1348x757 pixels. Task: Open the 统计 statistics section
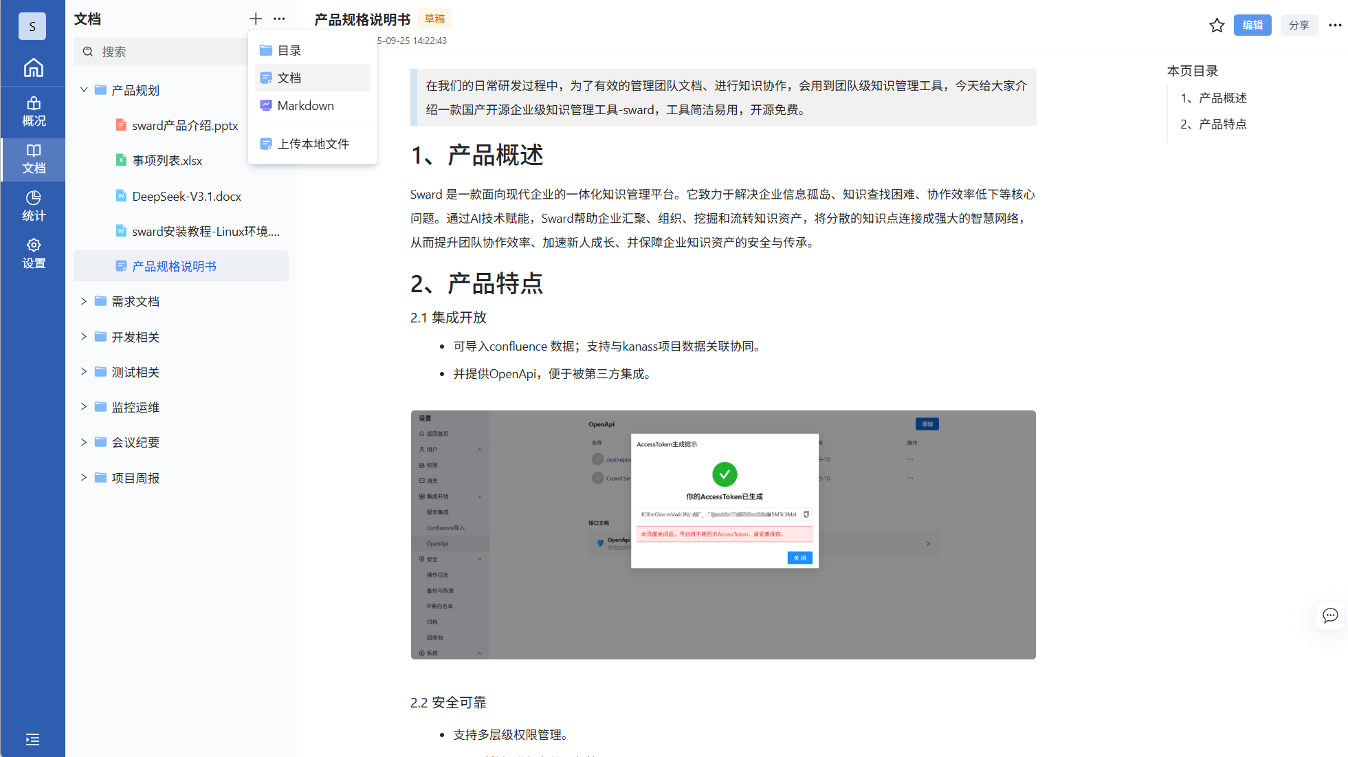coord(33,206)
